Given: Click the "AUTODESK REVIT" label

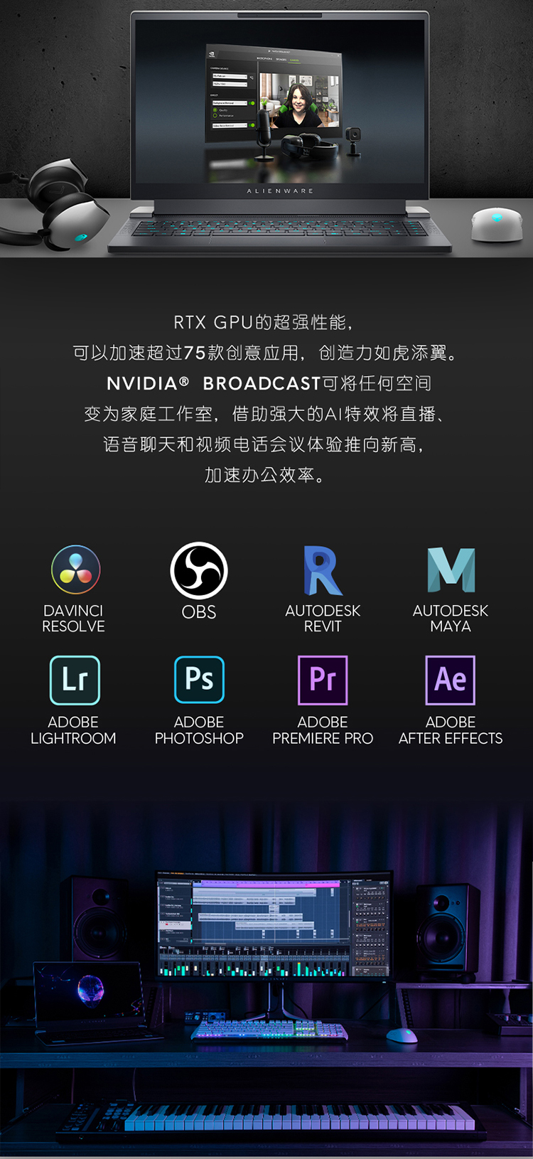Looking at the screenshot, I should pyautogui.click(x=323, y=619).
